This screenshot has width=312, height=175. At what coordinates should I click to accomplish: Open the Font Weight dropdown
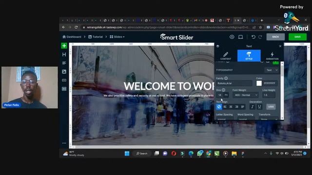tap(246, 95)
